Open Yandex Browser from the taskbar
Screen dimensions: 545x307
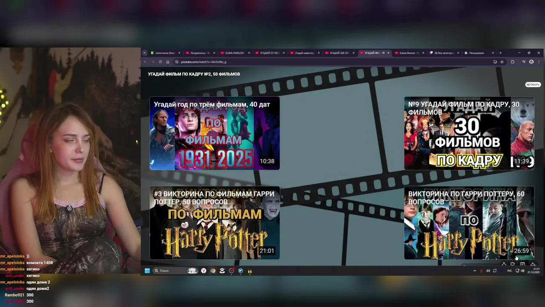click(x=204, y=271)
